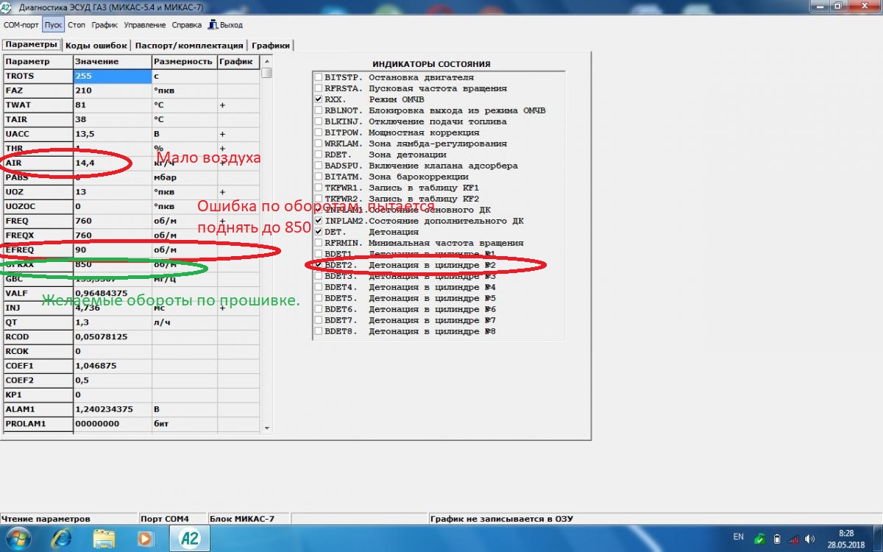Toggle RDET зона детонации checkbox

click(x=318, y=155)
